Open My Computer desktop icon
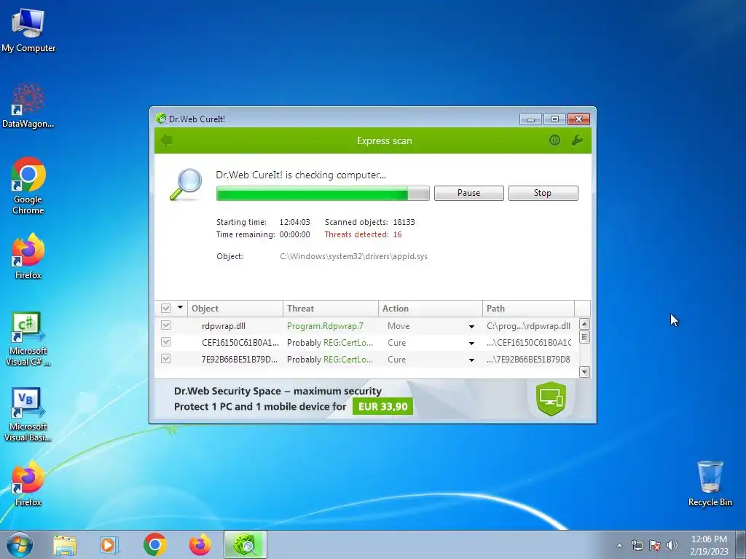This screenshot has width=746, height=559. [x=28, y=31]
